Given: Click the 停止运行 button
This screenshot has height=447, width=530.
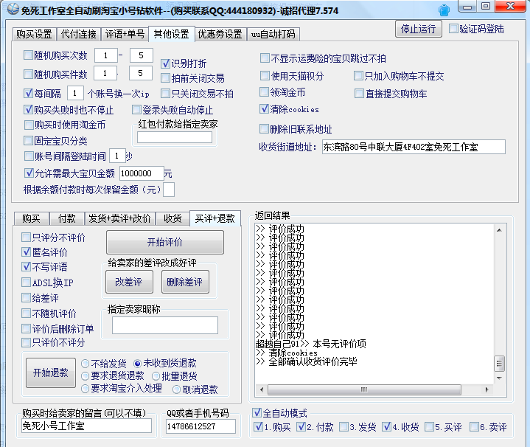Looking at the screenshot, I should click(x=418, y=29).
